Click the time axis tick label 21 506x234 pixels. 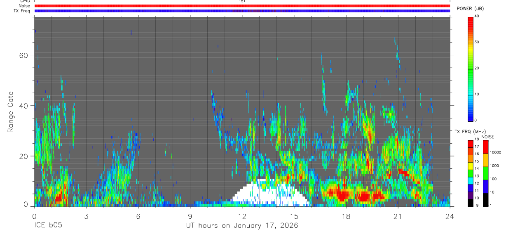tap(398, 216)
